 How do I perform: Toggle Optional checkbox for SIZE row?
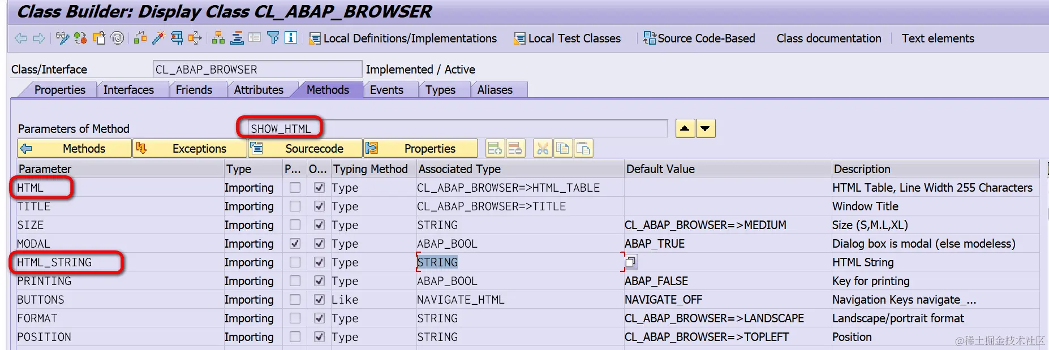pyautogui.click(x=319, y=224)
